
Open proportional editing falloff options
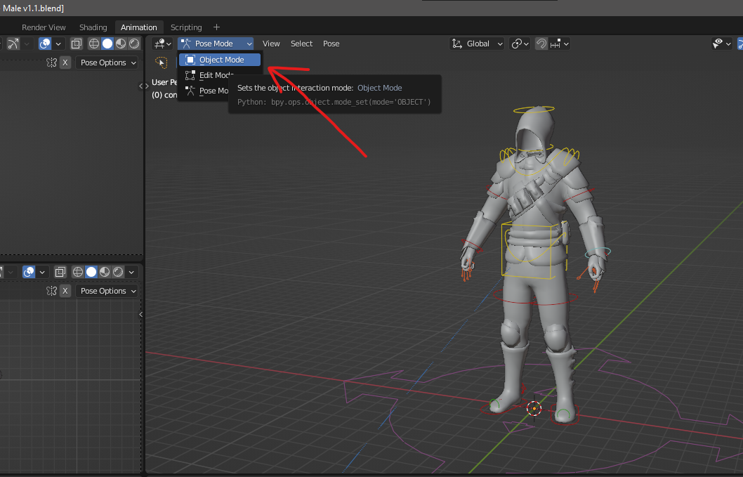point(26,43)
